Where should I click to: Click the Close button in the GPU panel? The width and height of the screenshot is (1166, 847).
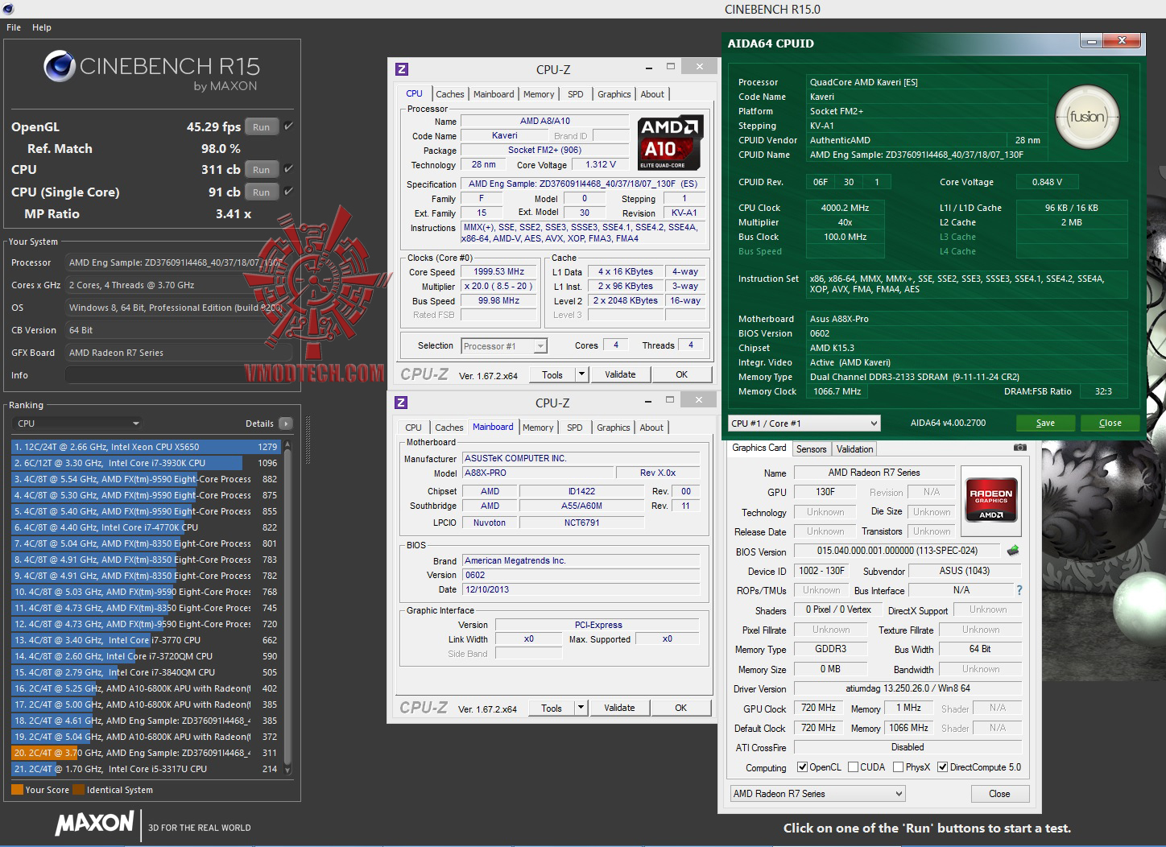pyautogui.click(x=999, y=794)
